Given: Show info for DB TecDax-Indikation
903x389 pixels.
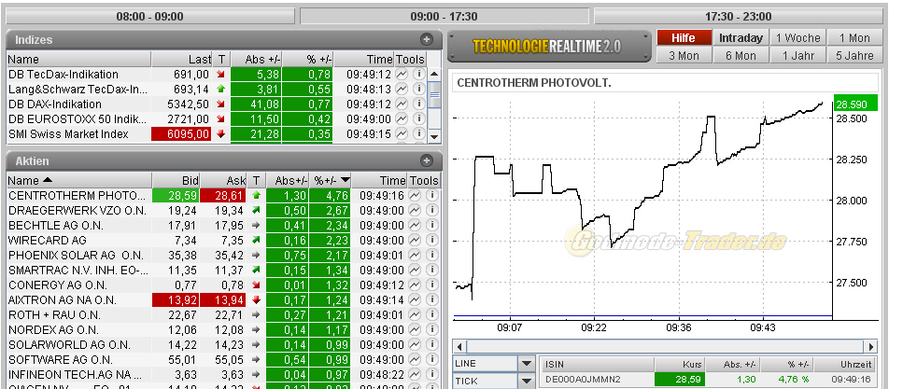Looking at the screenshot, I should (418, 75).
